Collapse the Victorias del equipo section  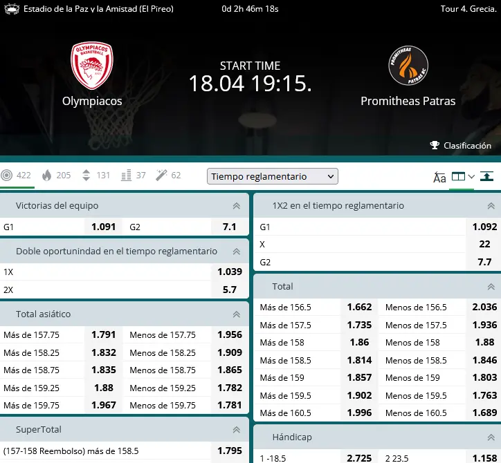tap(237, 206)
